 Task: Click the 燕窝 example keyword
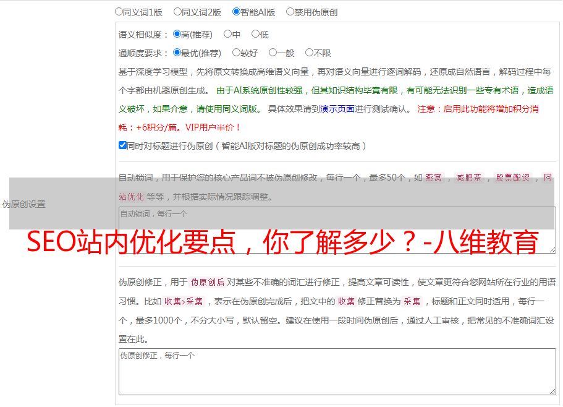(433, 178)
